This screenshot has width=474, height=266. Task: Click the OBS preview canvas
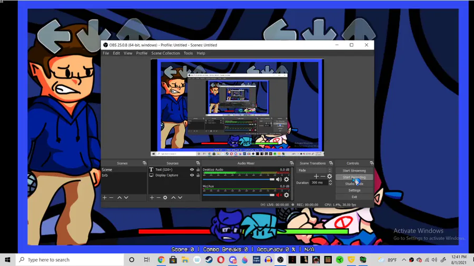pos(238,108)
